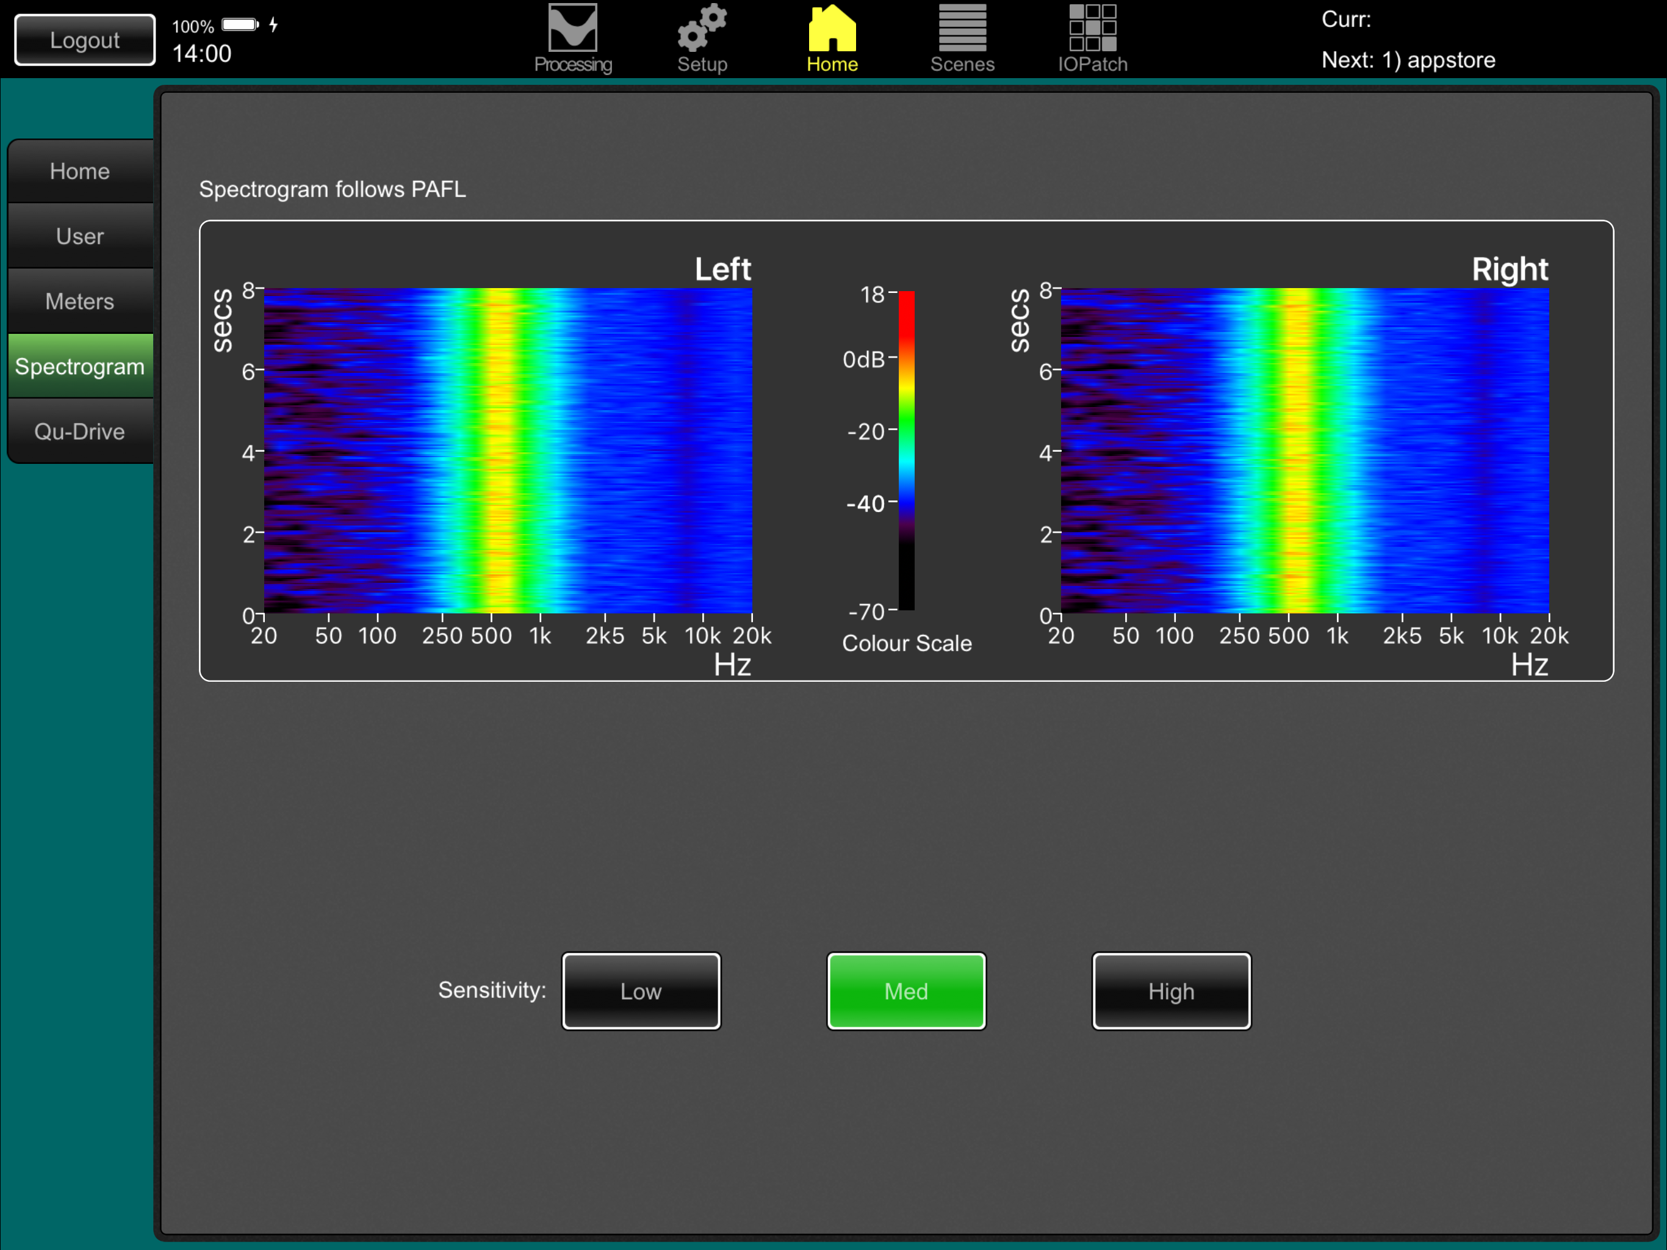Tap the Next scene appstore label
Screen dimensions: 1667x1250
coord(1408,60)
